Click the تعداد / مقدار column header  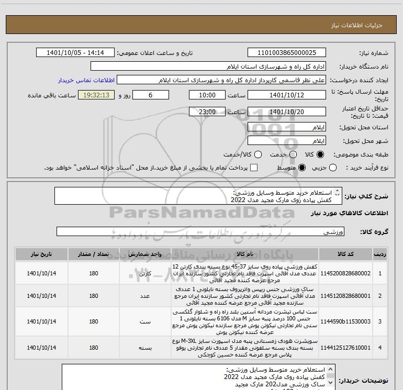pyautogui.click(x=94, y=254)
